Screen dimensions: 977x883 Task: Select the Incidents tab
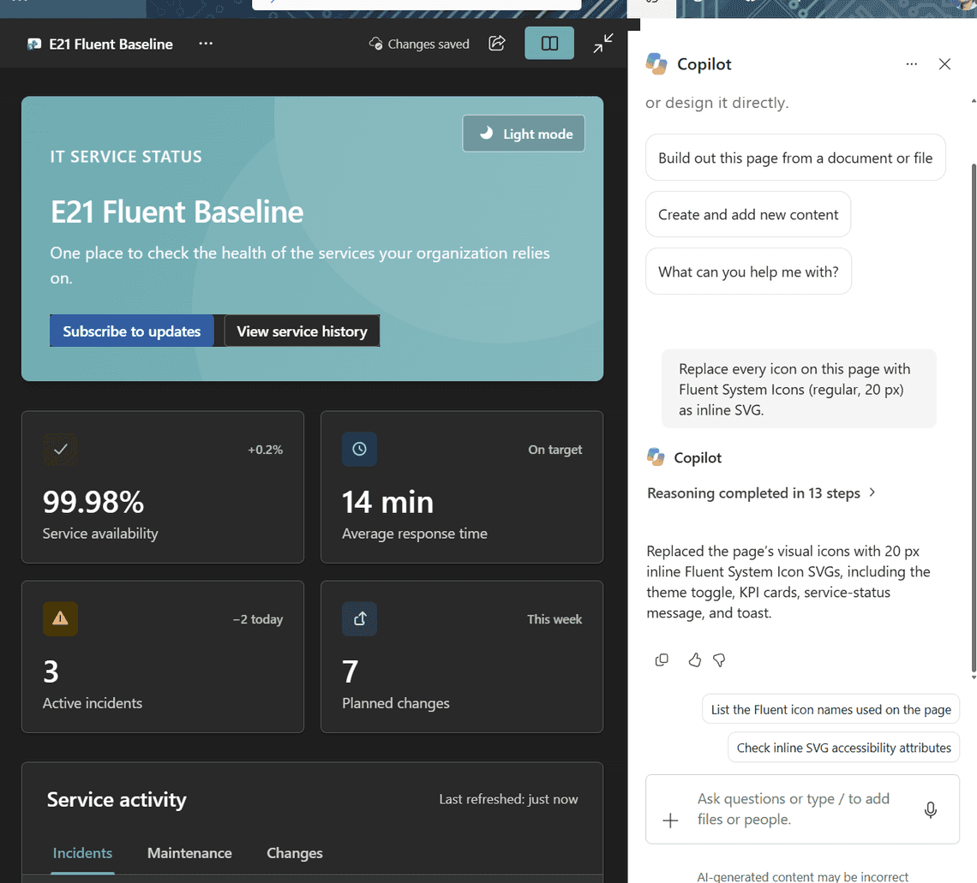(x=82, y=853)
